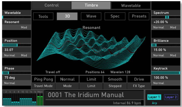Switch to the Control tab
182x107 pixels.
(51, 5)
